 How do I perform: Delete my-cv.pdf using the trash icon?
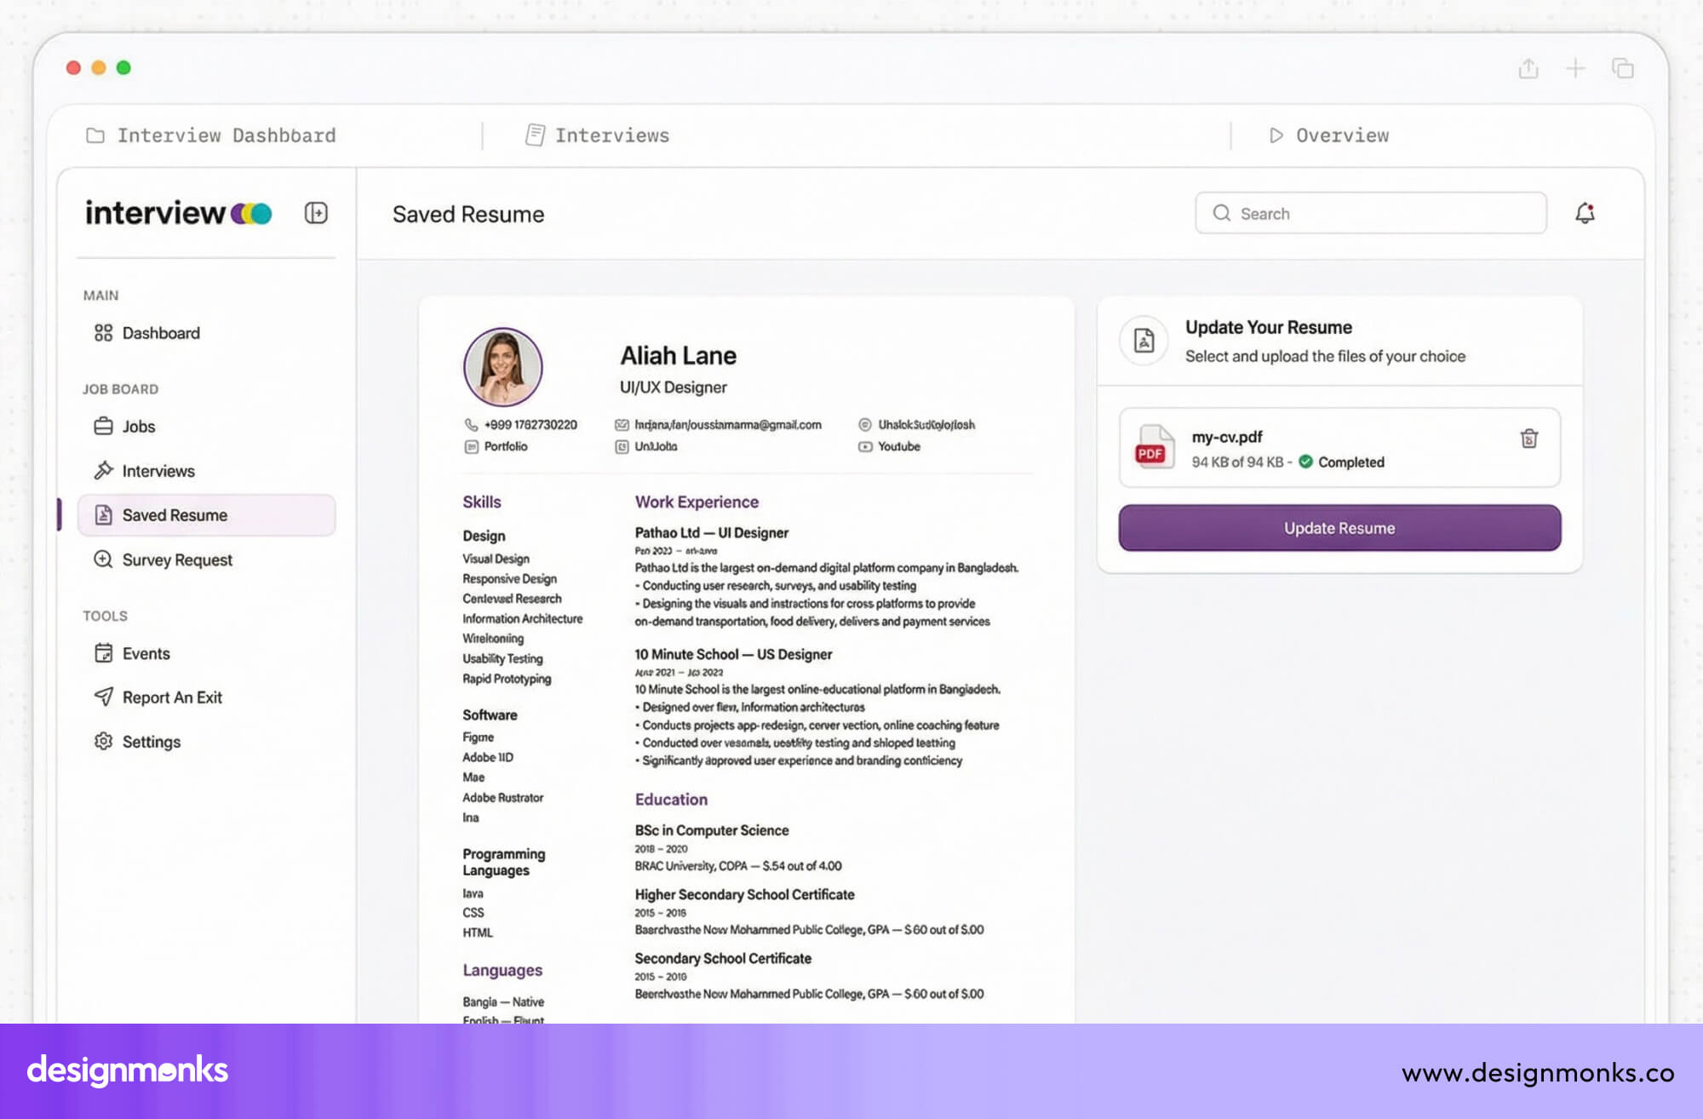pos(1528,439)
